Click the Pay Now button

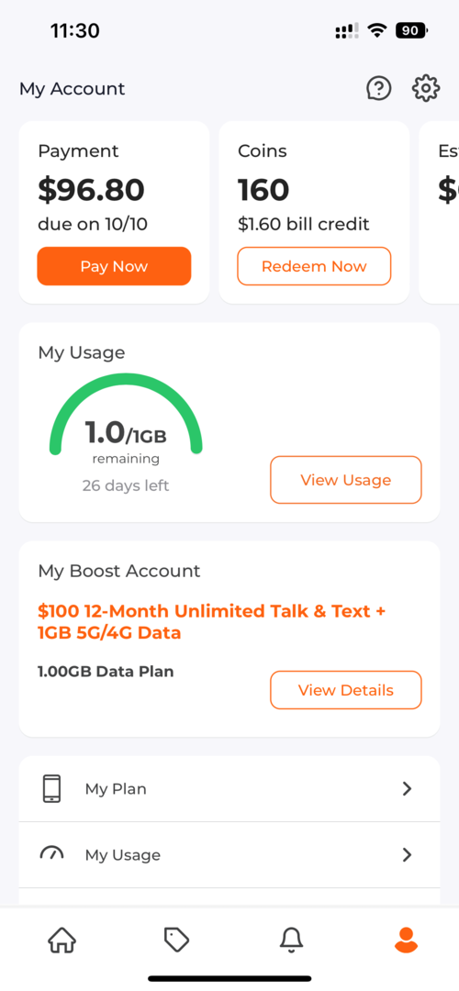tap(114, 266)
